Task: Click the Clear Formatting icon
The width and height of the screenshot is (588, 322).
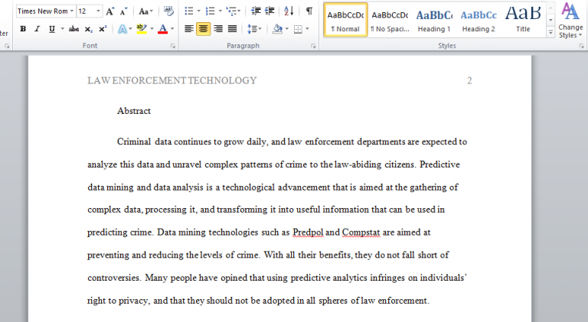Action: (169, 11)
